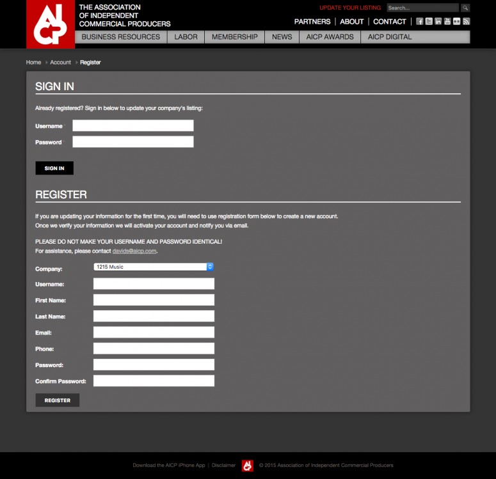Go to Home in the breadcrumb
496x479 pixels.
[33, 62]
